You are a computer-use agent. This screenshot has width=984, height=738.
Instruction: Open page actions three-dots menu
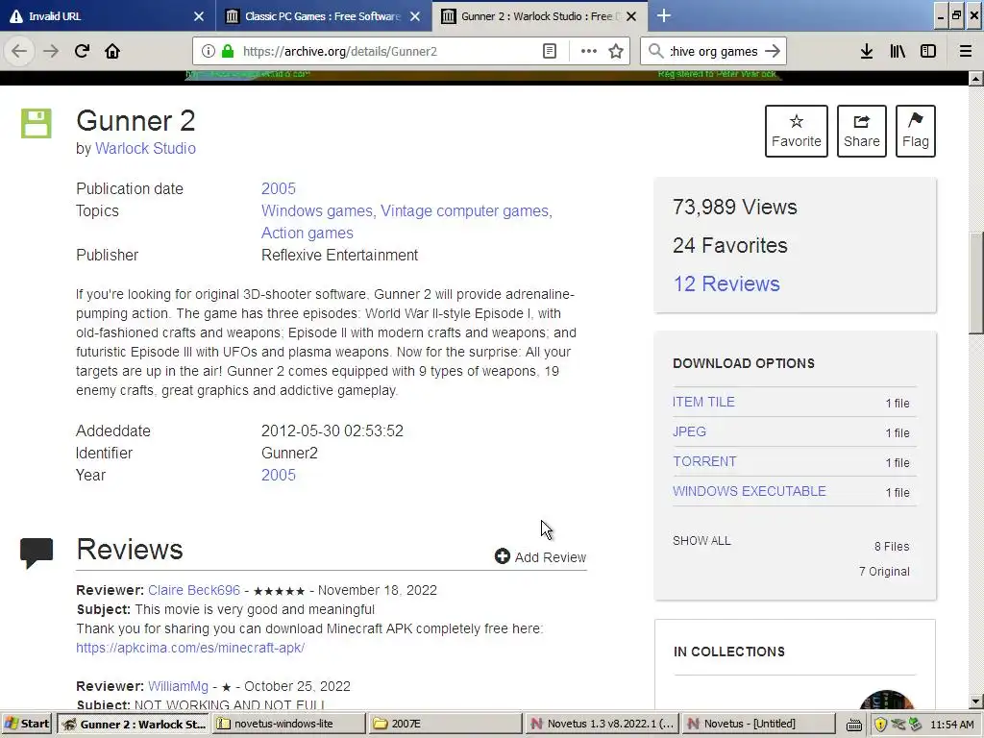tap(589, 51)
